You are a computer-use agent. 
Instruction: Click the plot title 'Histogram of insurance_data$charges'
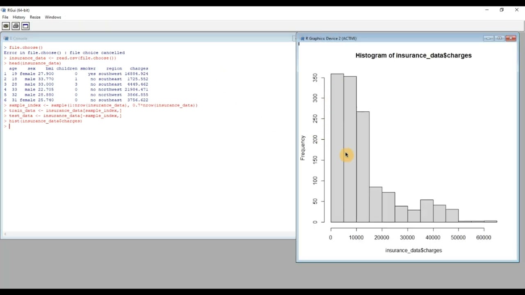click(413, 55)
